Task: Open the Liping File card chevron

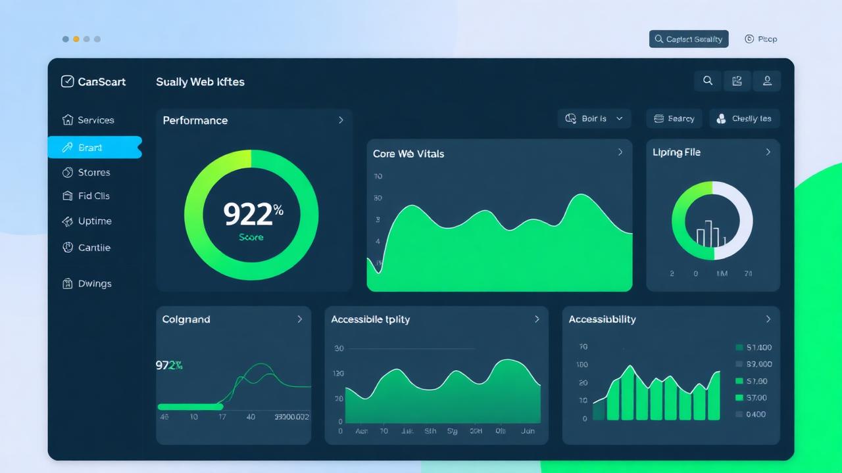Action: [768, 152]
